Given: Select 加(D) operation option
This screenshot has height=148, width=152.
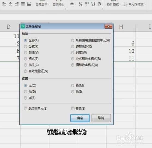Looking at the screenshot, I should click(x=30, y=92).
